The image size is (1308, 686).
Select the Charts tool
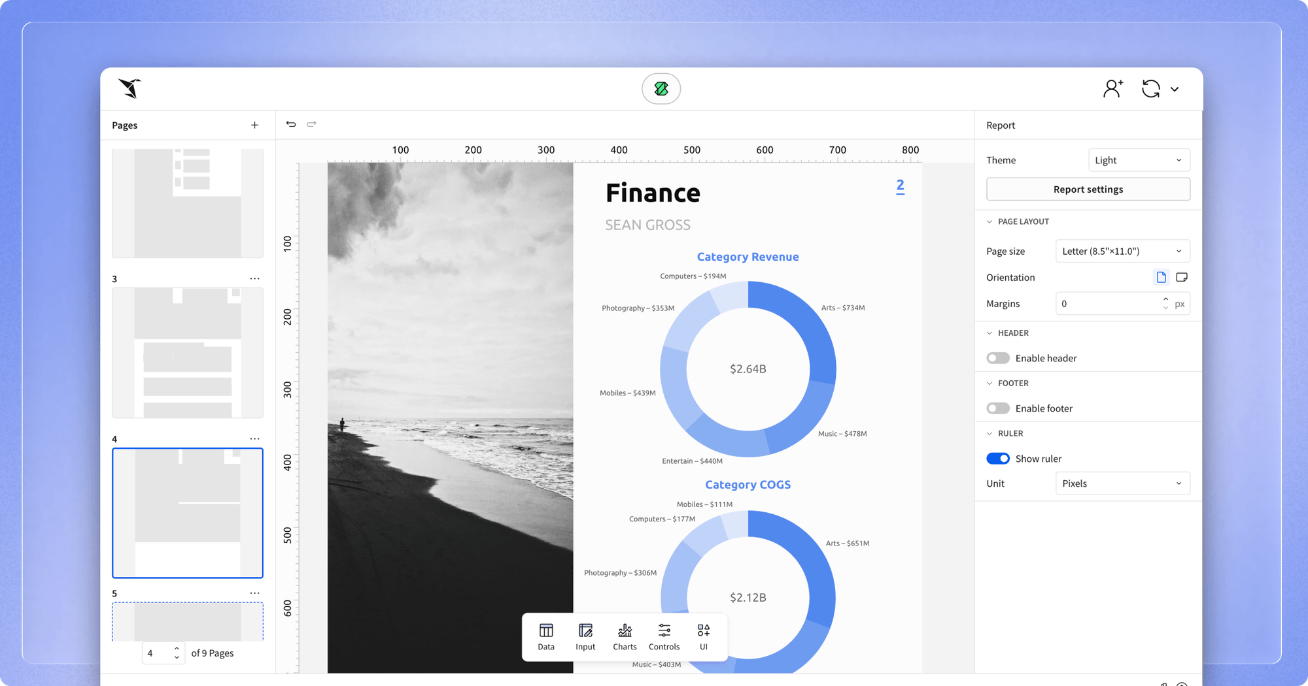tap(625, 636)
